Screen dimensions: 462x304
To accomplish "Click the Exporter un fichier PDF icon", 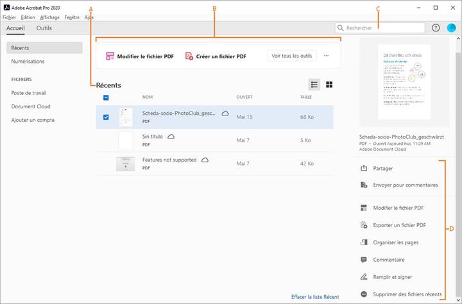I will click(364, 225).
